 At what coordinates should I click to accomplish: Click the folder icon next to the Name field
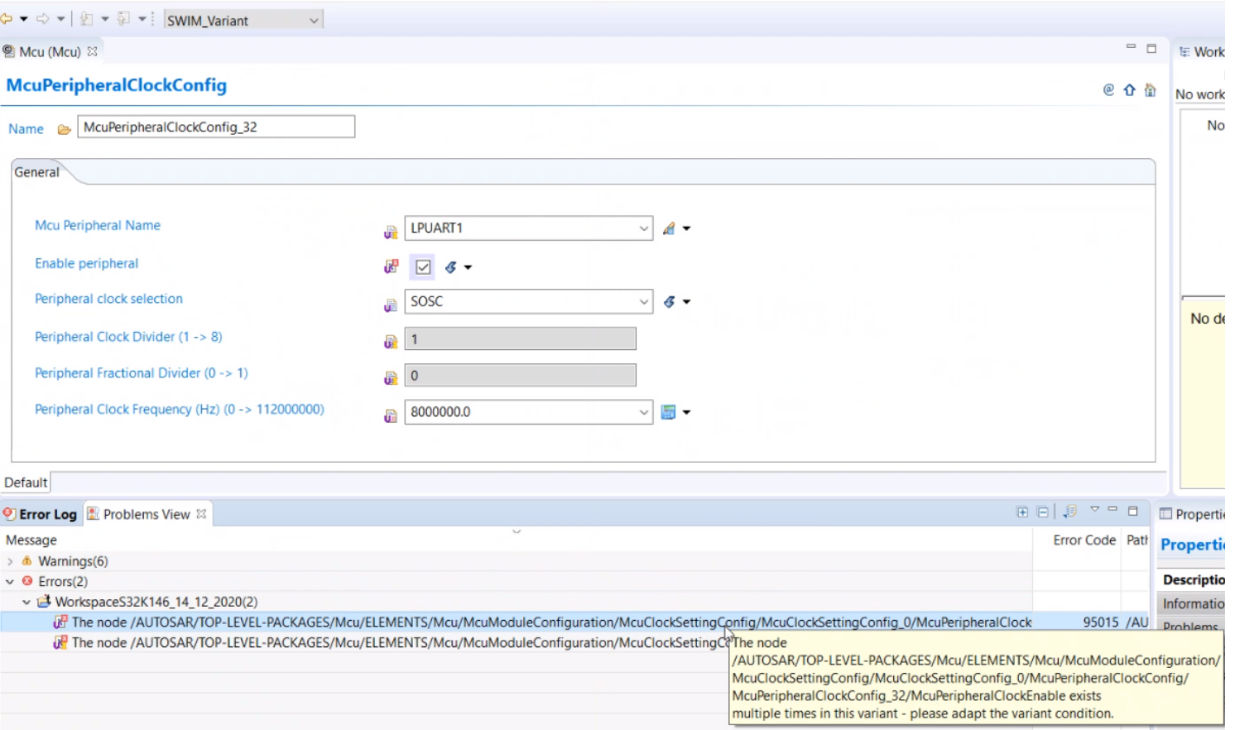63,129
